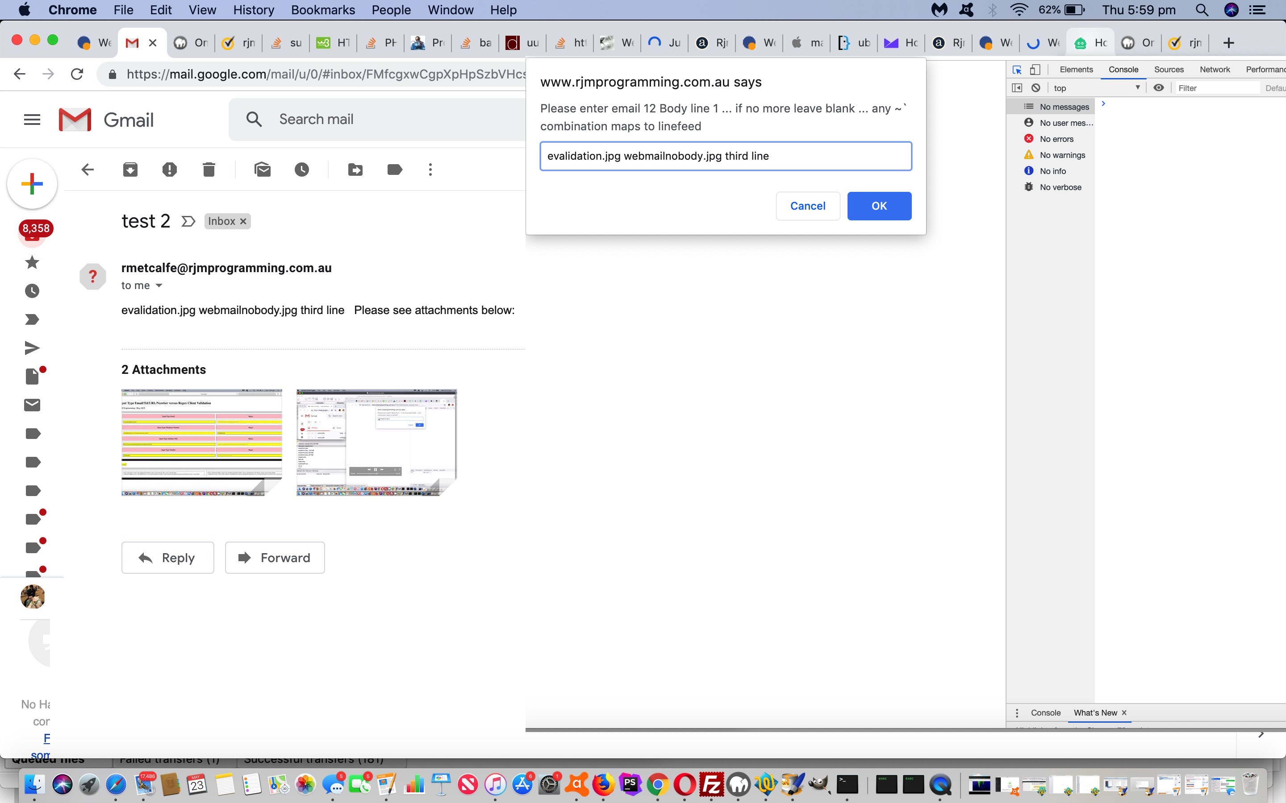This screenshot has width=1286, height=803.
Task: Close the Gmail browser tab
Action: click(x=153, y=43)
